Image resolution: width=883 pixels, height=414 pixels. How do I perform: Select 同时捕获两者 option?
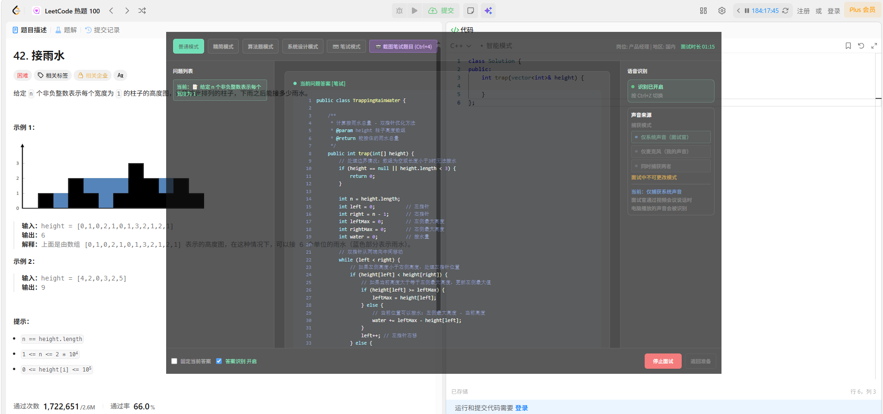tap(671, 166)
